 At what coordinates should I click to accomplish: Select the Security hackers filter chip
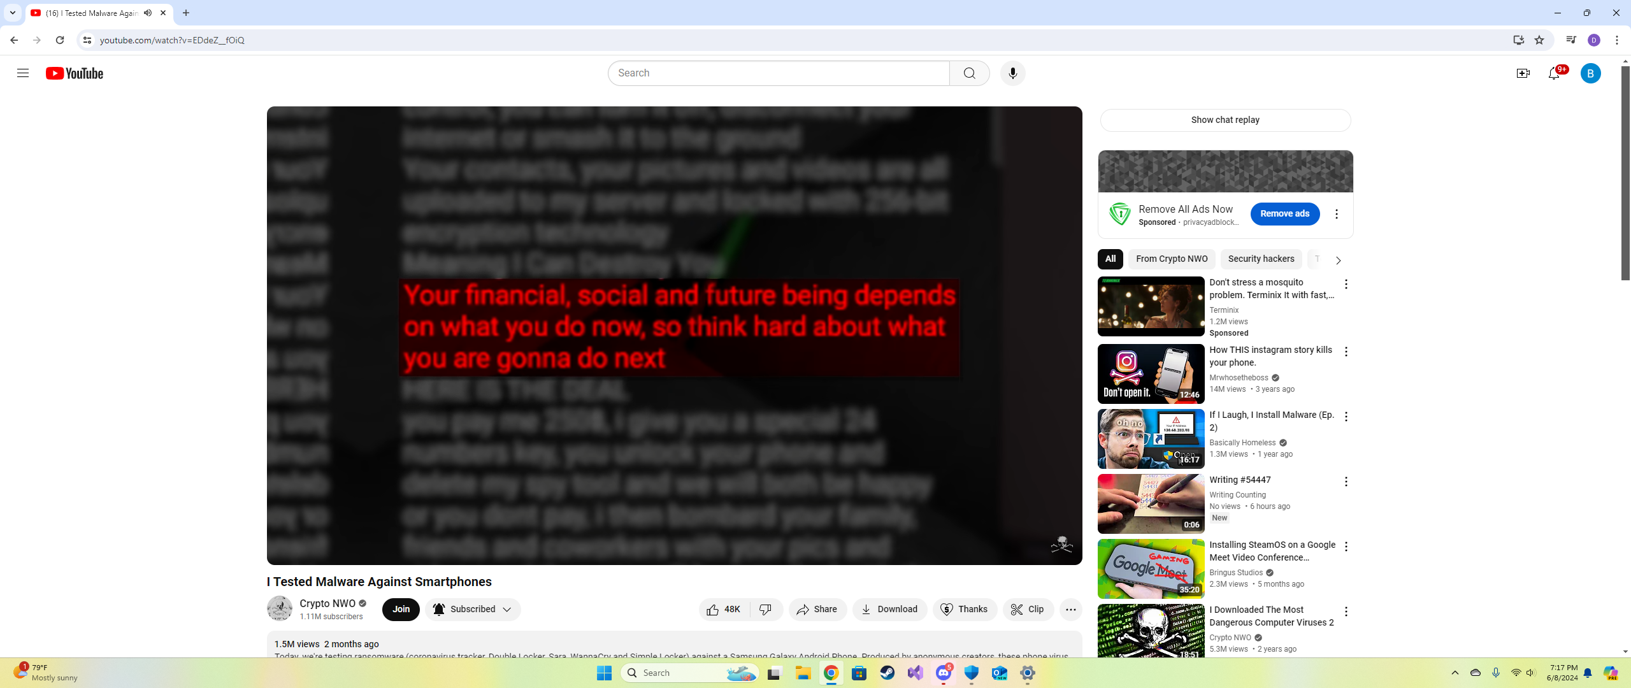[1260, 259]
